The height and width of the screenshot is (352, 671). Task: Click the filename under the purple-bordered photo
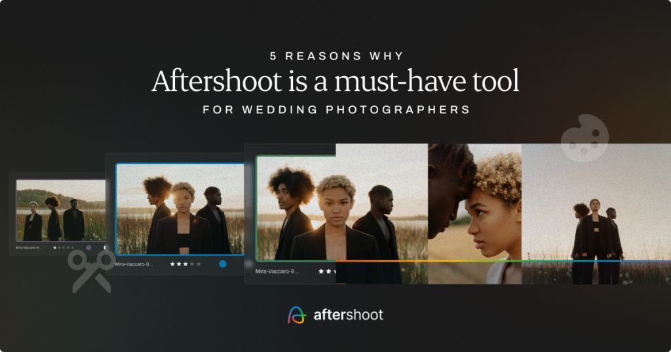coord(29,248)
